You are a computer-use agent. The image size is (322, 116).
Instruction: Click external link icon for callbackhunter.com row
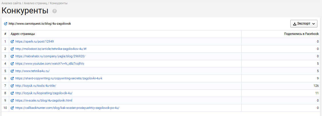(x=12, y=108)
